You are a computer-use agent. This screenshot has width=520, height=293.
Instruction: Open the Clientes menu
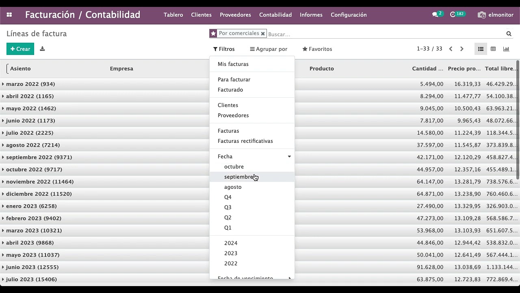pyautogui.click(x=201, y=15)
